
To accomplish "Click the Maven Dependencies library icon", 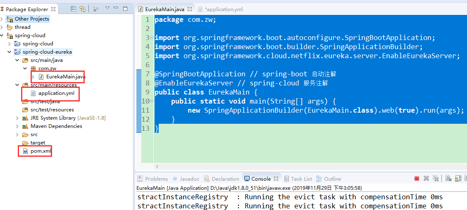I will (x=25, y=126).
